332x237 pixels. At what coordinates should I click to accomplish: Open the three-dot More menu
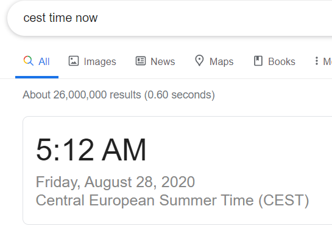click(x=316, y=61)
